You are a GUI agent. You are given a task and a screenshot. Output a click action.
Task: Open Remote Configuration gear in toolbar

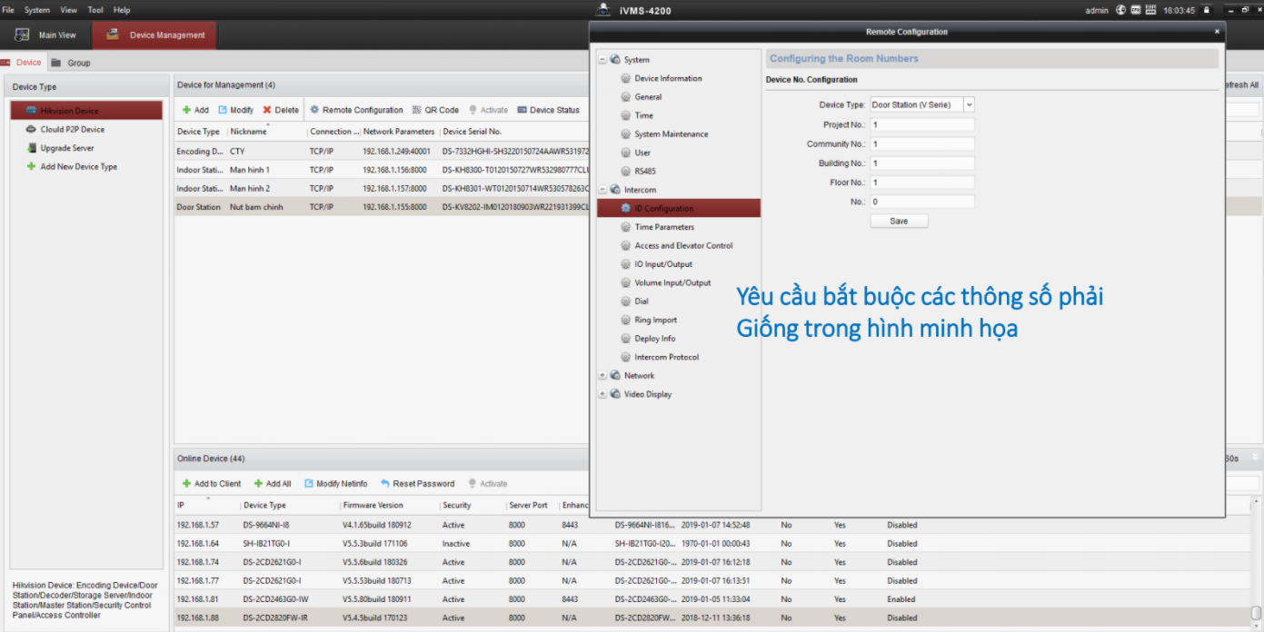(x=315, y=110)
